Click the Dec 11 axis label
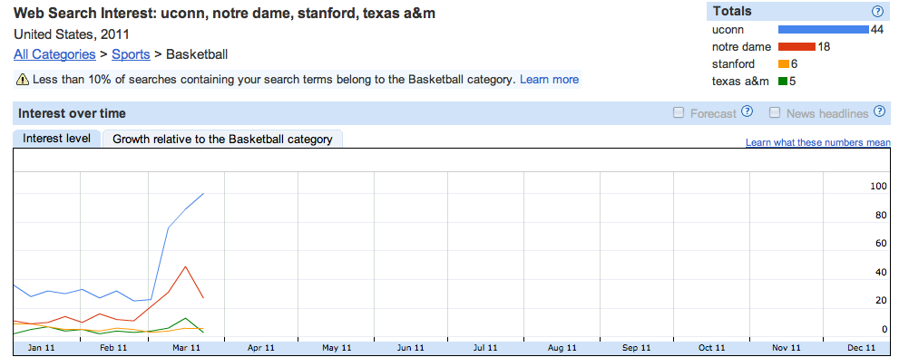The image size is (899, 357). [x=861, y=348]
